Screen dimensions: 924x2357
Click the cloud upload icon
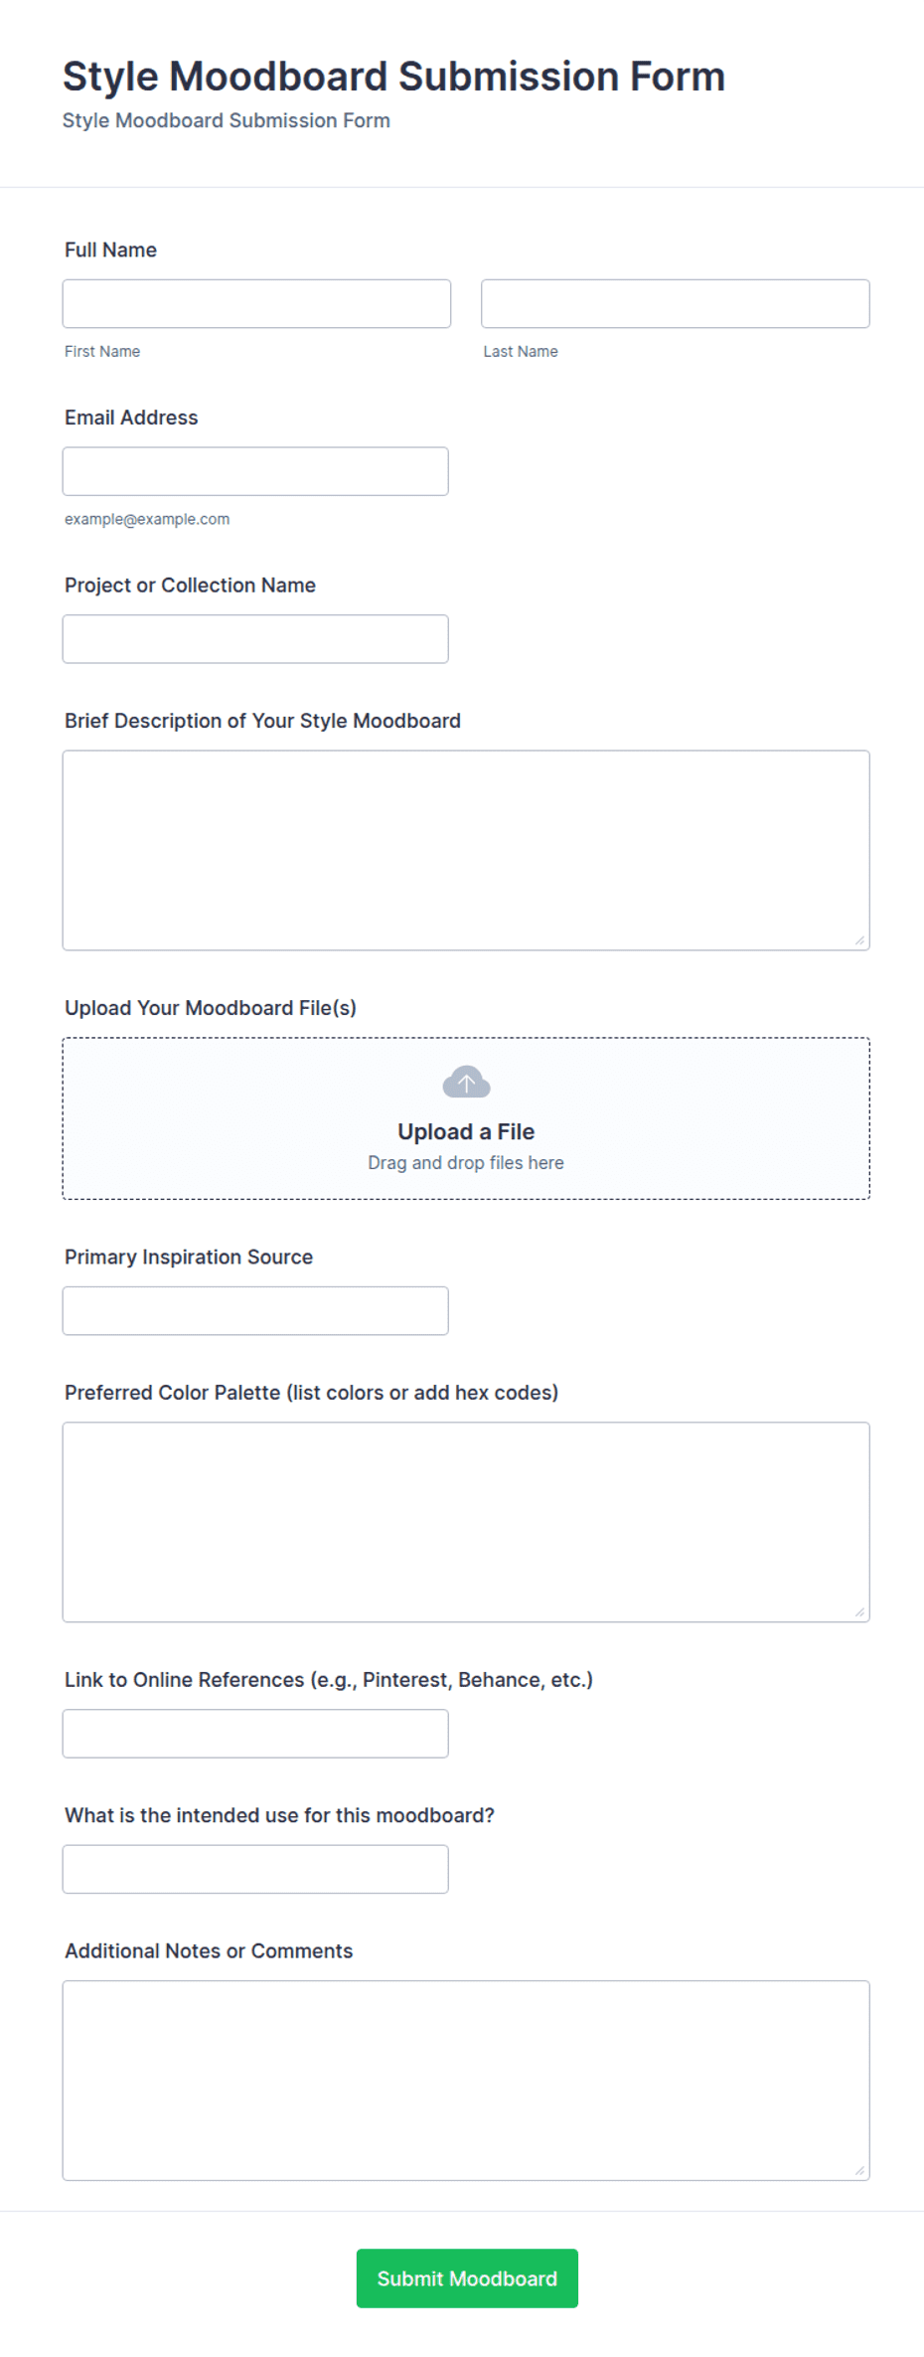[466, 1082]
